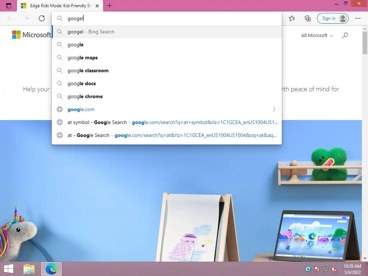Pick the 'google docs' suggestion
368x276 pixels.
[x=167, y=83]
